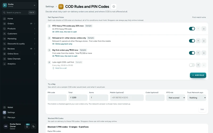Click the Code (optional) field
This screenshot has height=133, width=213.
[x=155, y=98]
